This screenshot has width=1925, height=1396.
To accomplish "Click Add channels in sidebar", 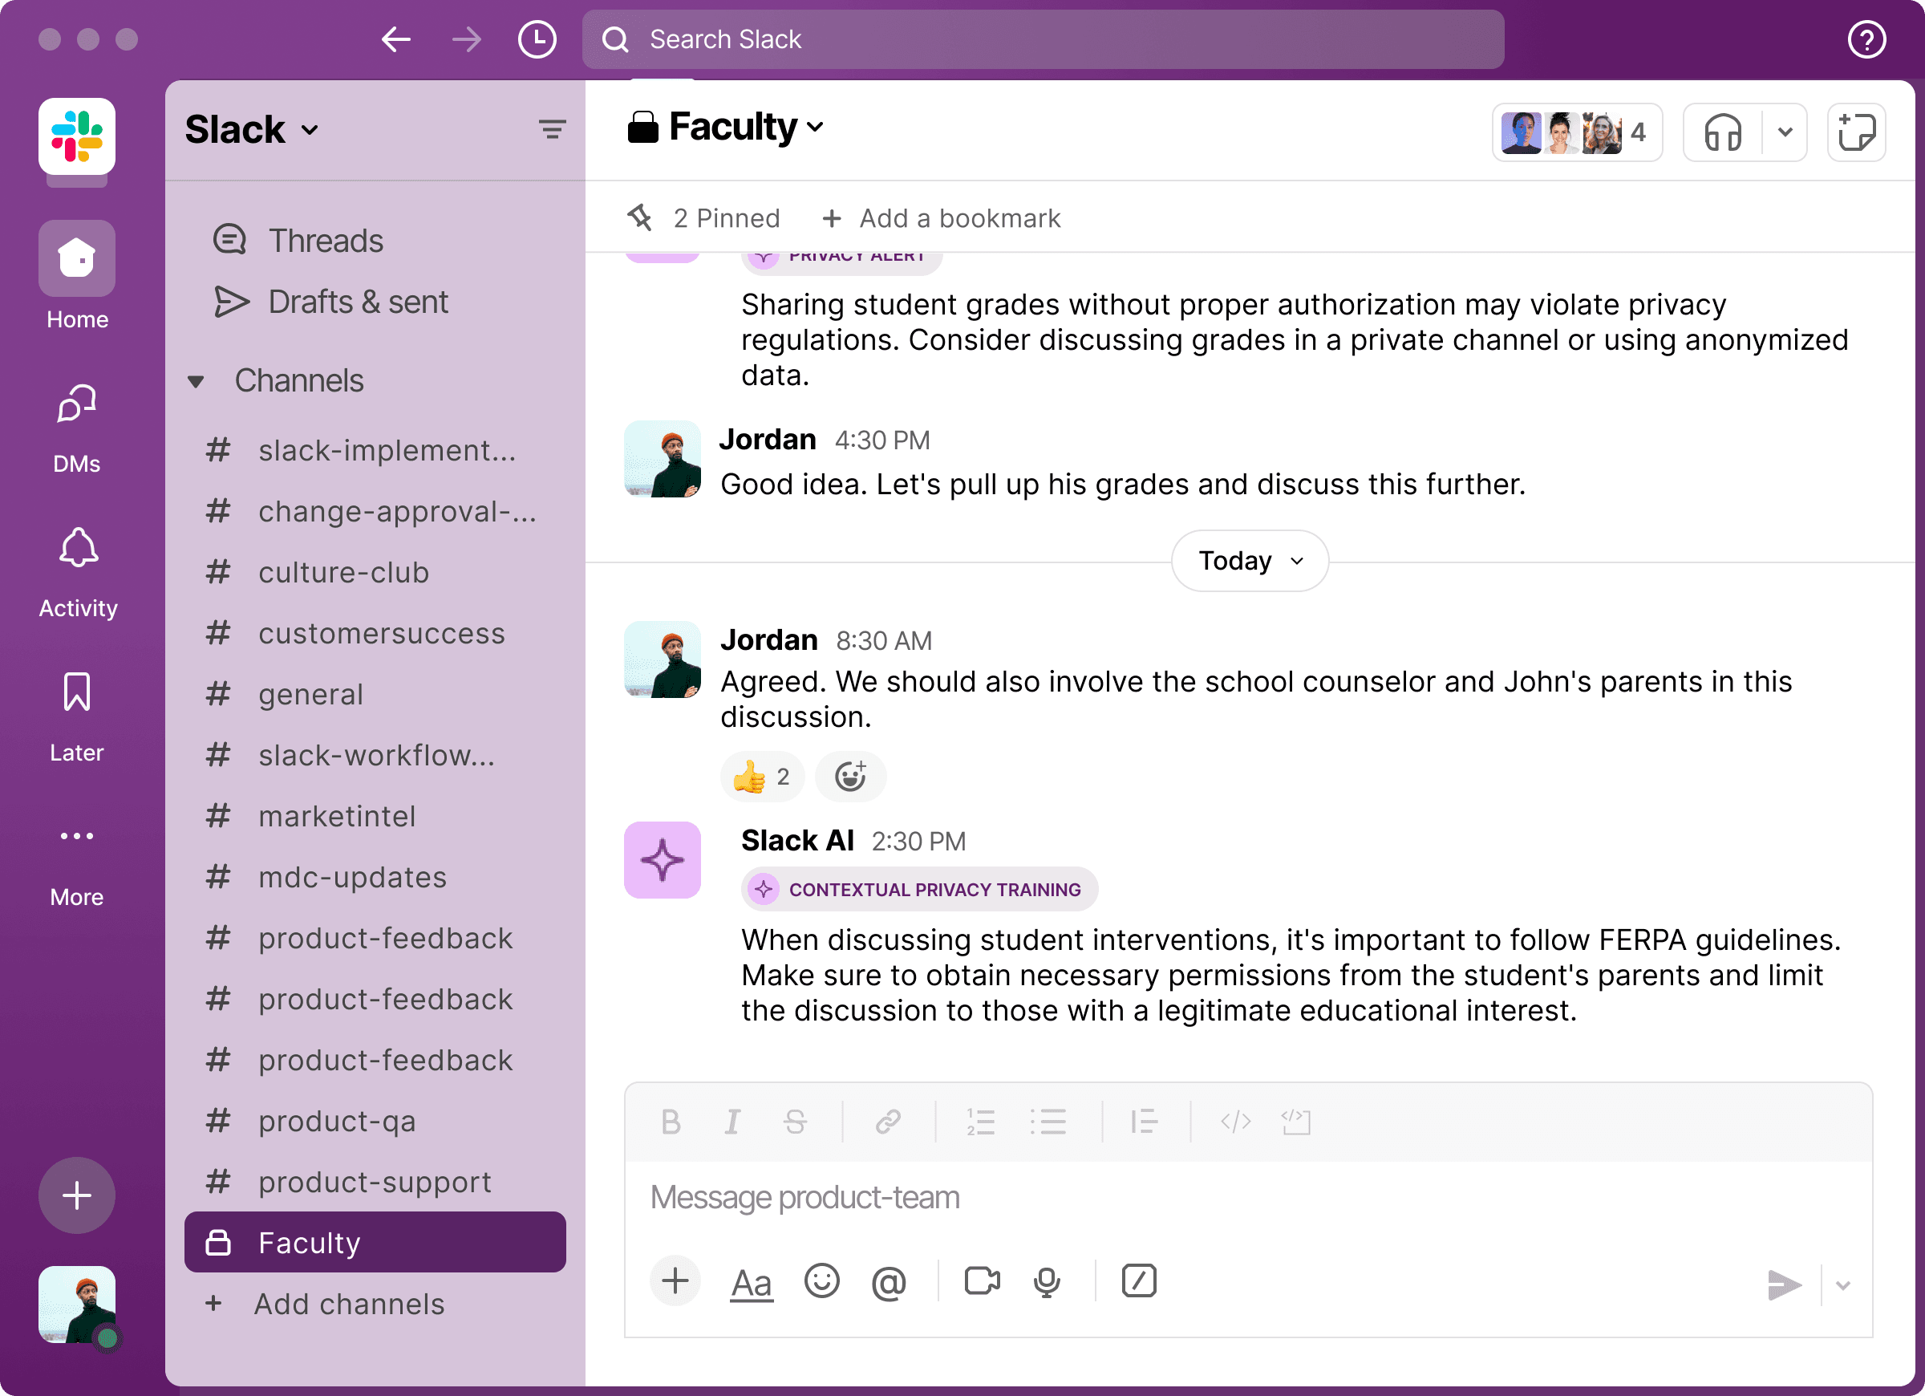I will pos(348,1304).
